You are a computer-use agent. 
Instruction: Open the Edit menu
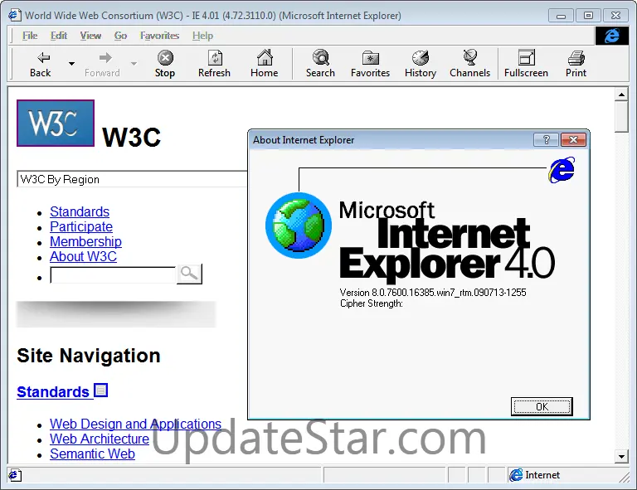[x=59, y=36]
